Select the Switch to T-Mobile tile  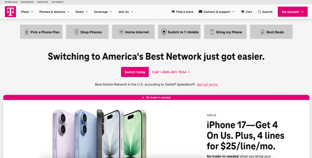179,32
